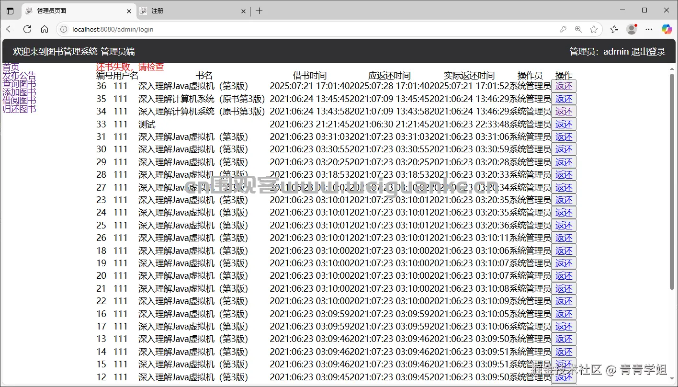
Task: Click 返还 for record number 22
Action: tap(564, 301)
